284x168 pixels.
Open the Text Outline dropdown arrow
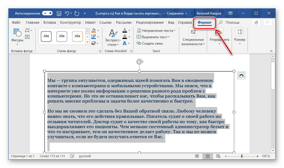point(129,37)
